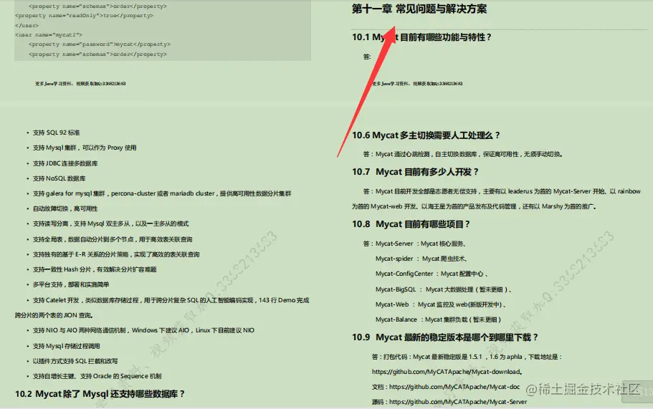This screenshot has width=653, height=409.
Task: Click the line mentioning Marshy 为首的推广
Action: pyautogui.click(x=474, y=206)
